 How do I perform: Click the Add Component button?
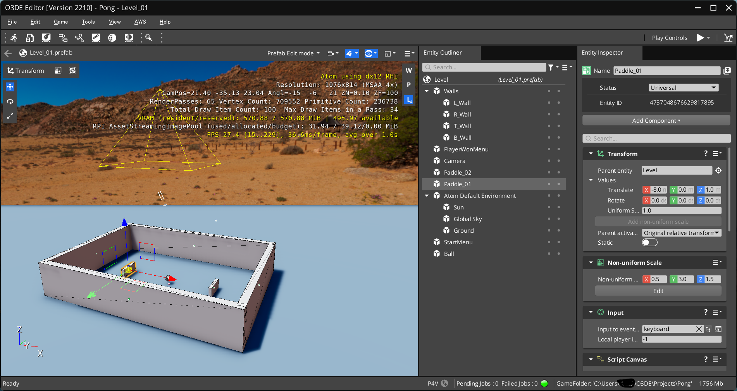click(656, 120)
